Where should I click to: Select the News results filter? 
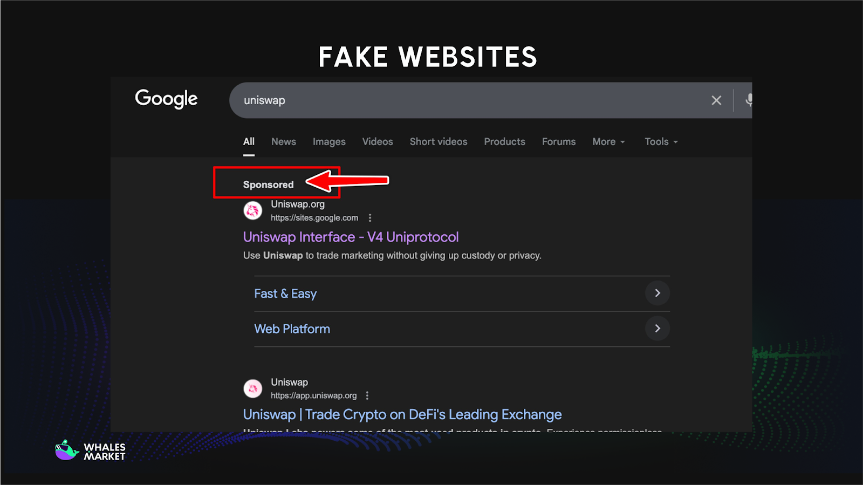[x=283, y=141]
